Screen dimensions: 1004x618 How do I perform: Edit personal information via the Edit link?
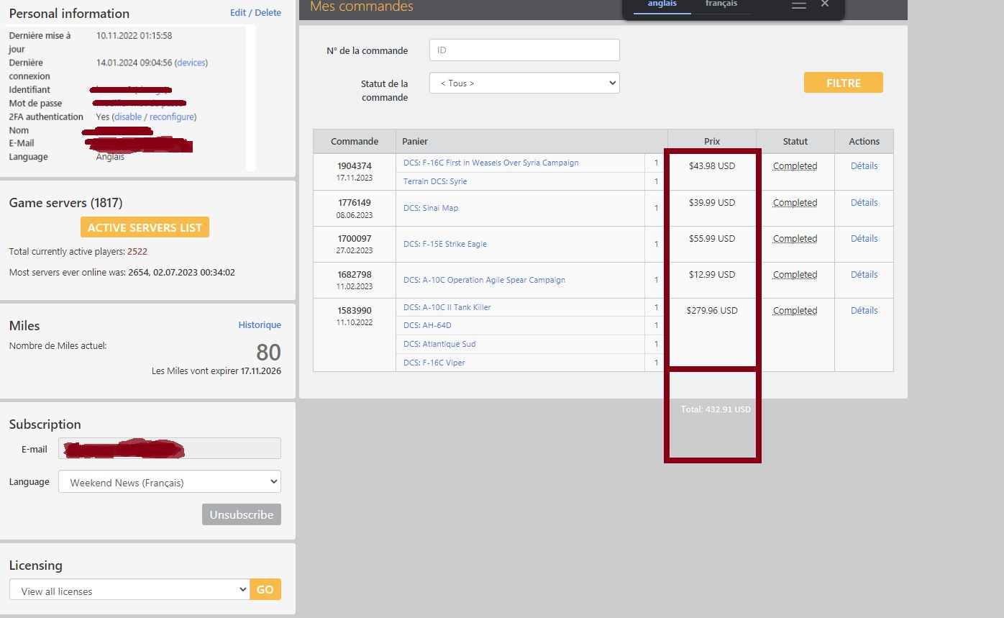tap(238, 12)
